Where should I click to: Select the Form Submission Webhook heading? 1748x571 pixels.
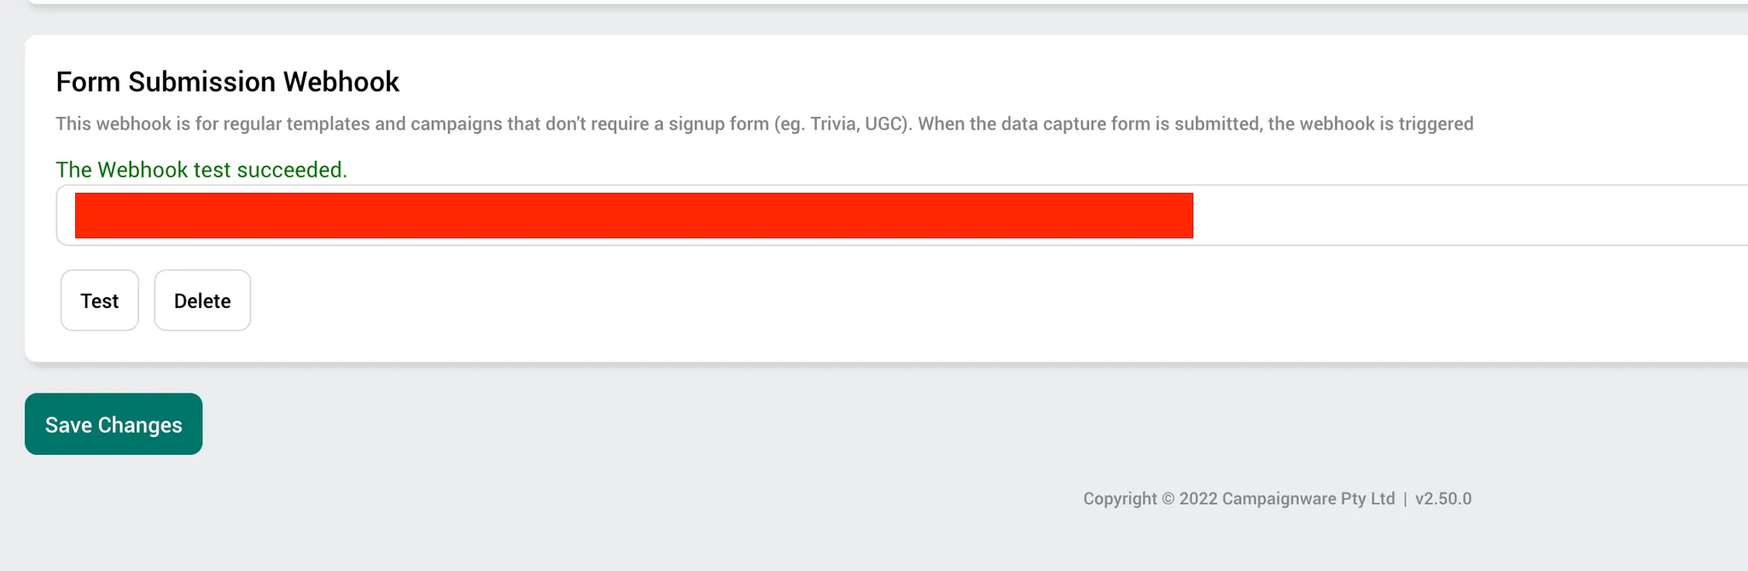click(x=228, y=82)
